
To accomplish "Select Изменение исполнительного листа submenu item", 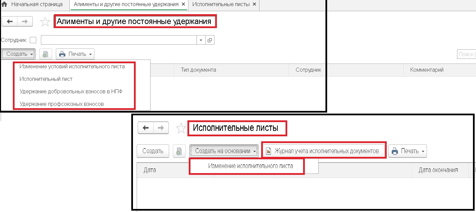I will tap(251, 166).
